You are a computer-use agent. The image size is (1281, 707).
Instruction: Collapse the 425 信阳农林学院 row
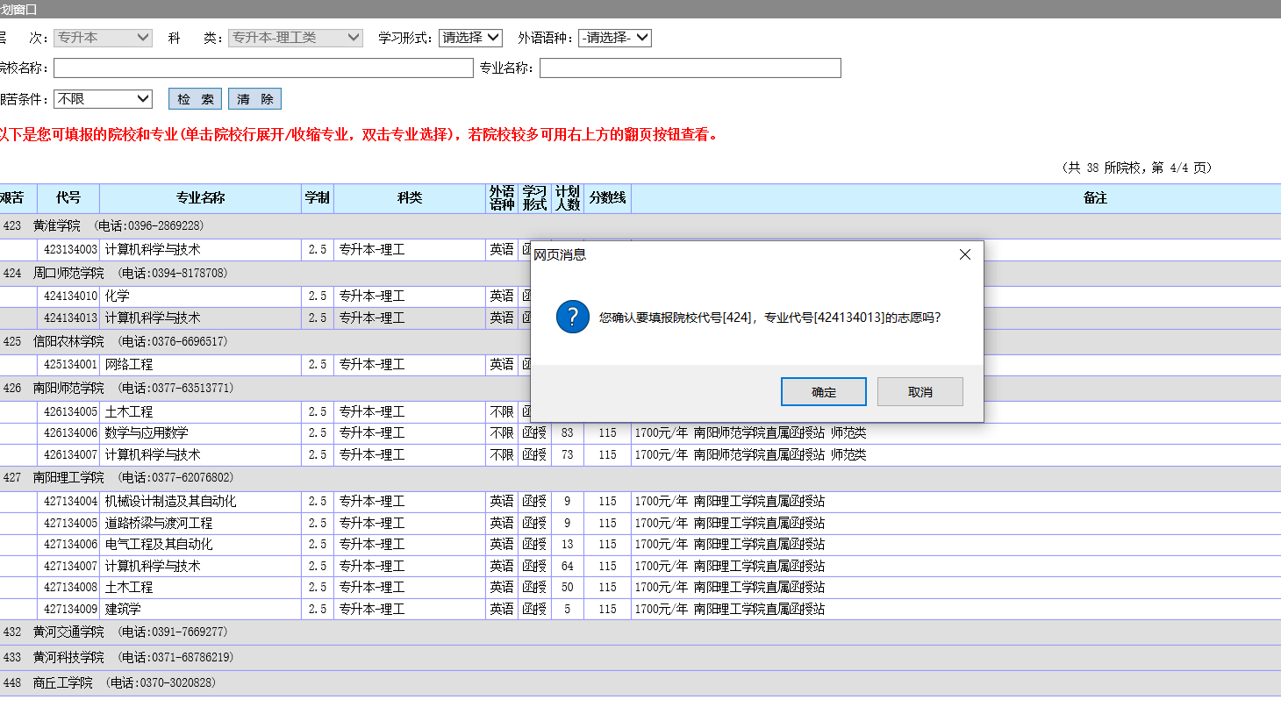[x=640, y=341]
